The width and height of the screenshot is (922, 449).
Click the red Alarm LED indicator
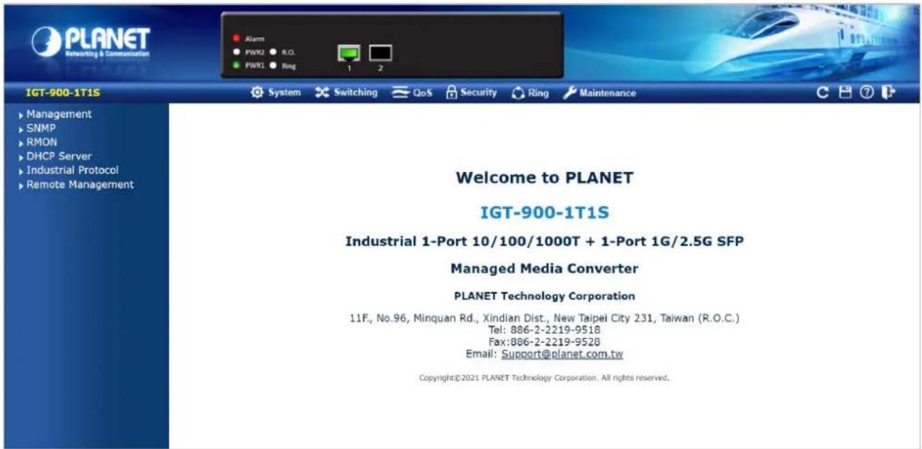coord(235,38)
